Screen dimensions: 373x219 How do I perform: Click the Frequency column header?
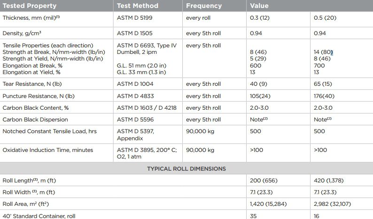pyautogui.click(x=204, y=6)
